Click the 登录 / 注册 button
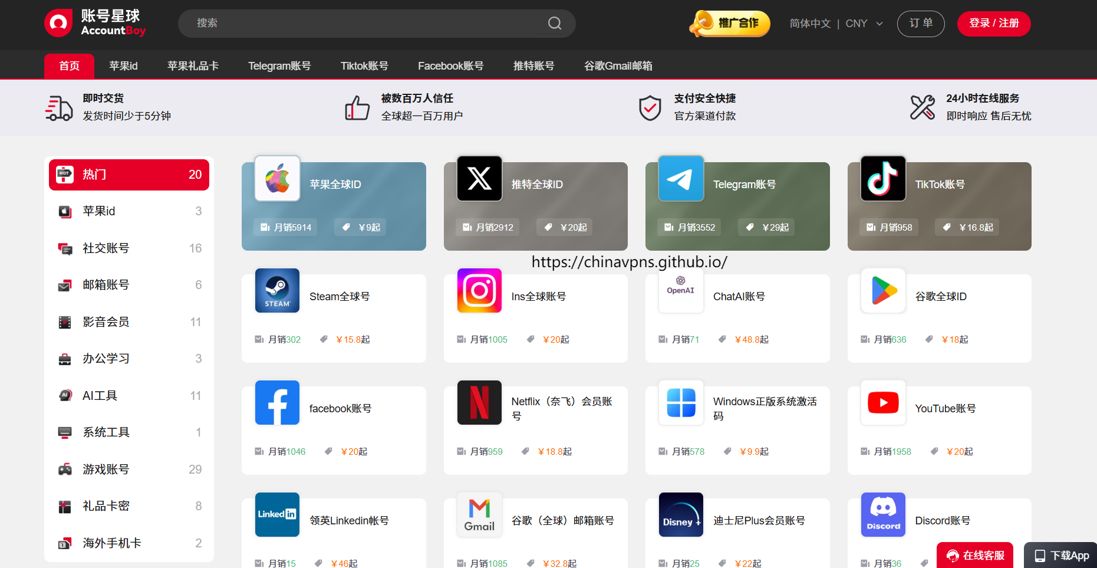Screen dimensions: 1097x568 [x=994, y=24]
